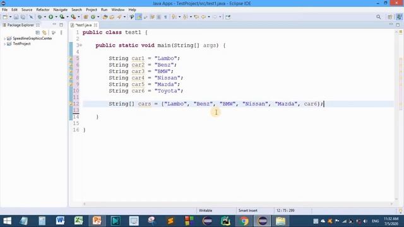404x227 pixels.
Task: Open the Window menu
Action: click(x=118, y=10)
